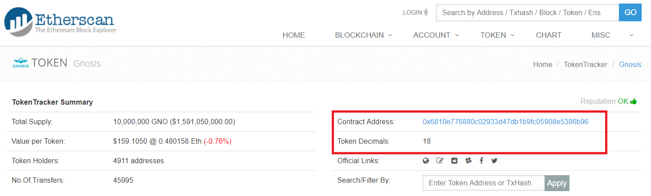This screenshot has width=651, height=196.
Task: Expand the Blockchain menu dropdown
Action: [363, 35]
